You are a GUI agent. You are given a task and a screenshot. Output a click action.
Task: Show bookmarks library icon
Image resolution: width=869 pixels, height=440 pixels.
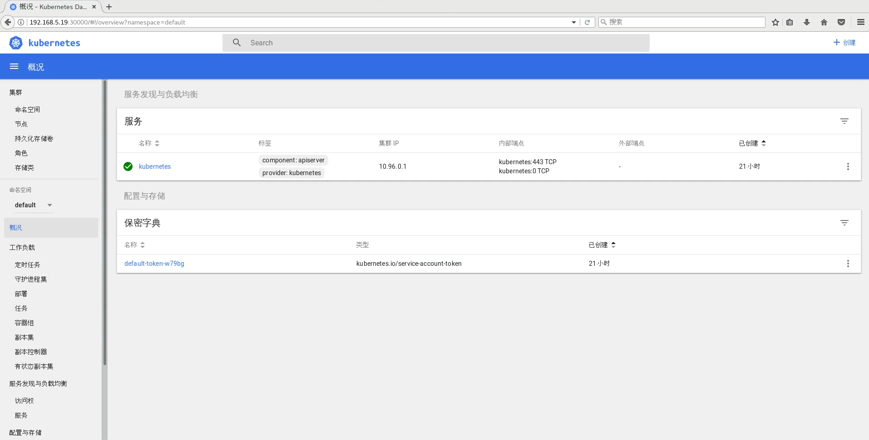coord(790,22)
